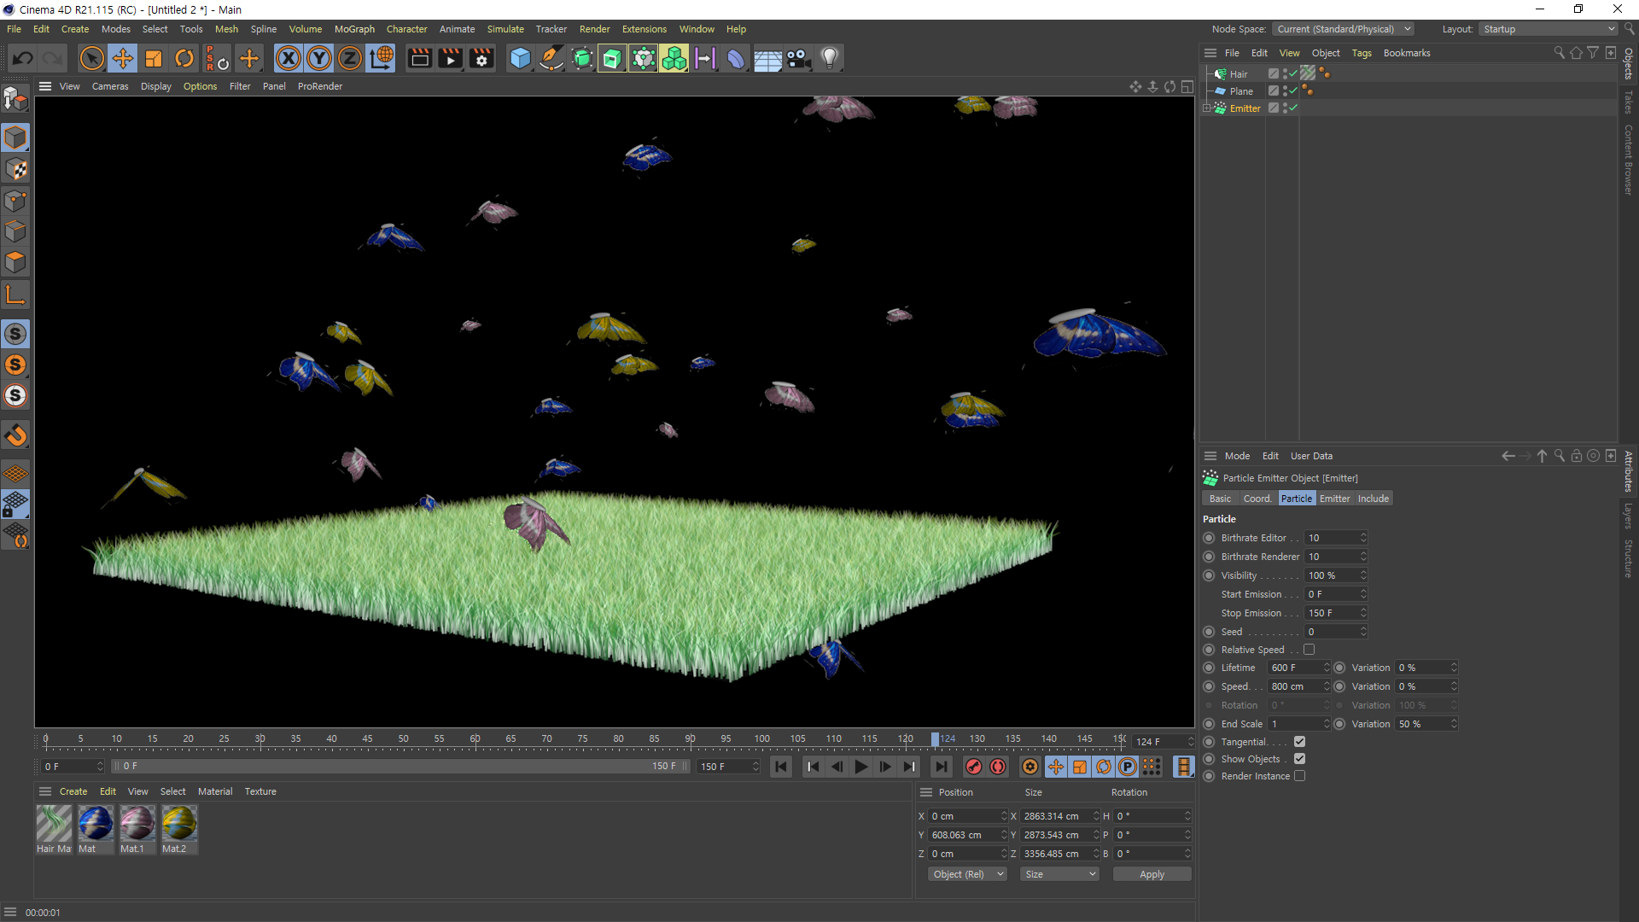Screen dimensions: 1639x922
Task: Open the Object (Rel) dropdown
Action: click(966, 874)
